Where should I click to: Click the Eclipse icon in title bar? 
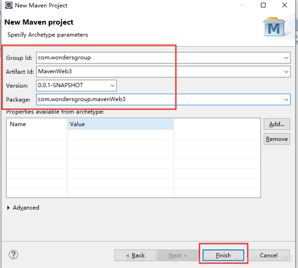(8, 5)
